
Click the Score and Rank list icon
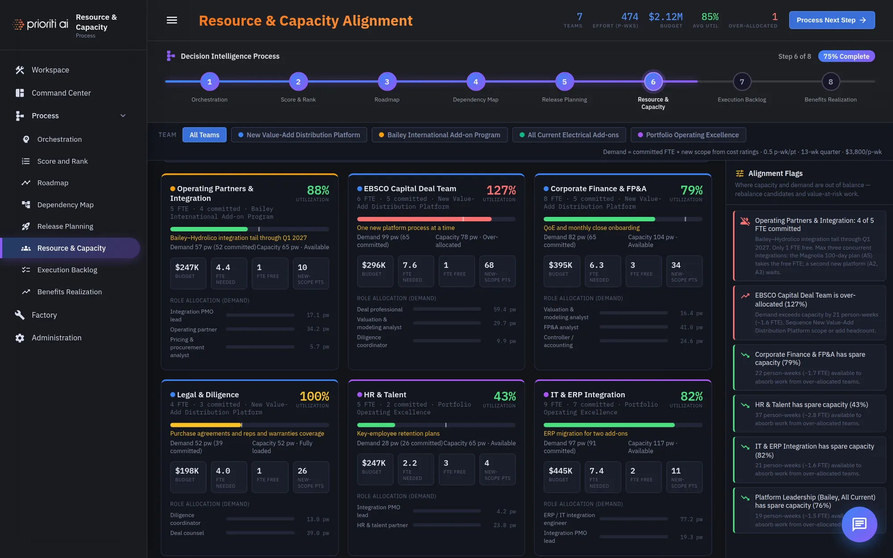click(x=26, y=161)
